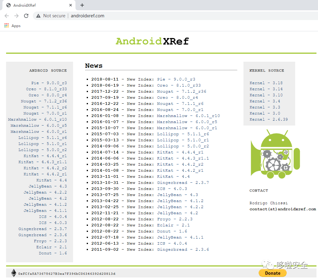This screenshot has width=318, height=279.
Task: Open Eclair - 2.1 in sidebar
Action: 51,247
